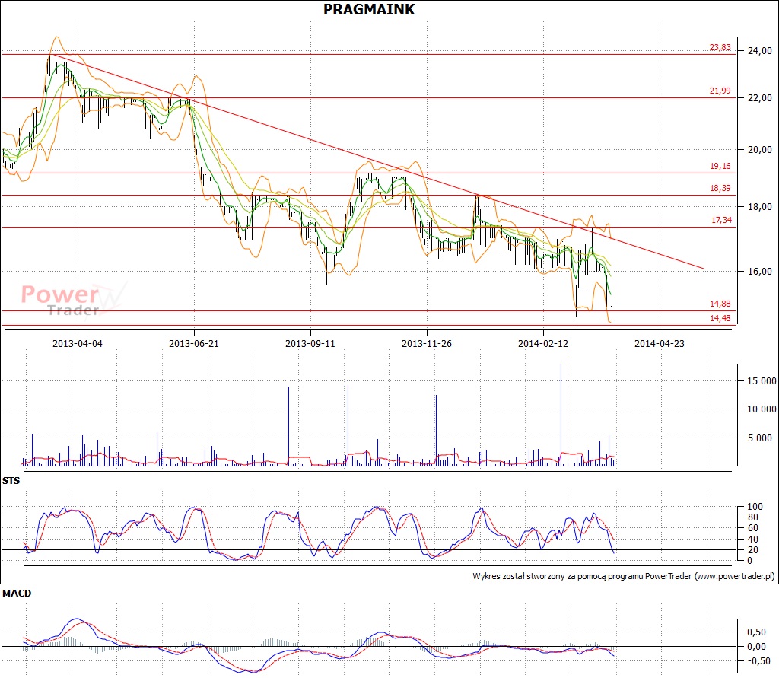This screenshot has width=779, height=678.
Task: Click the 18,39 level label
Action: (x=720, y=188)
